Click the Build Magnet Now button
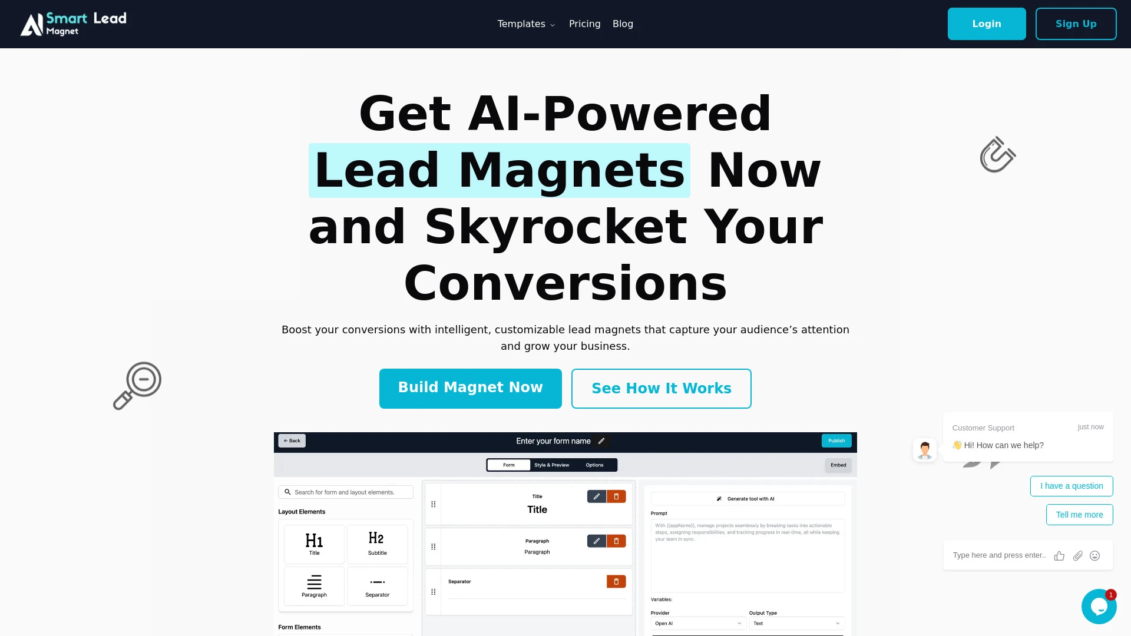The image size is (1131, 636). click(x=471, y=388)
